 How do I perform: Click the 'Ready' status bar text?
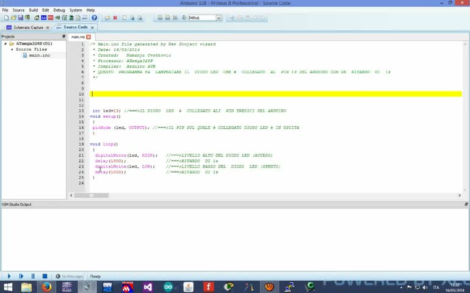[x=95, y=276]
